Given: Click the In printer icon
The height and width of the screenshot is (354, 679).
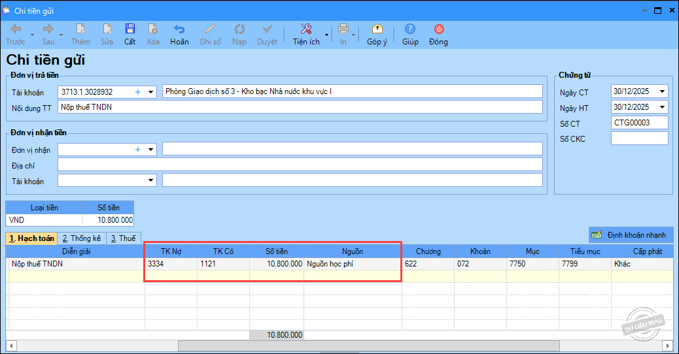Looking at the screenshot, I should click(x=343, y=29).
